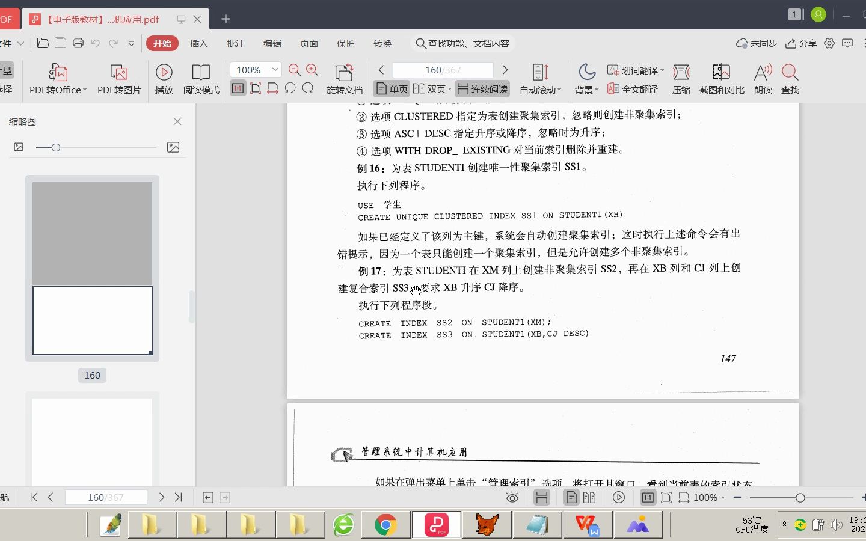Switch to the 插入 ribbon tab
The height and width of the screenshot is (541, 866).
point(198,43)
